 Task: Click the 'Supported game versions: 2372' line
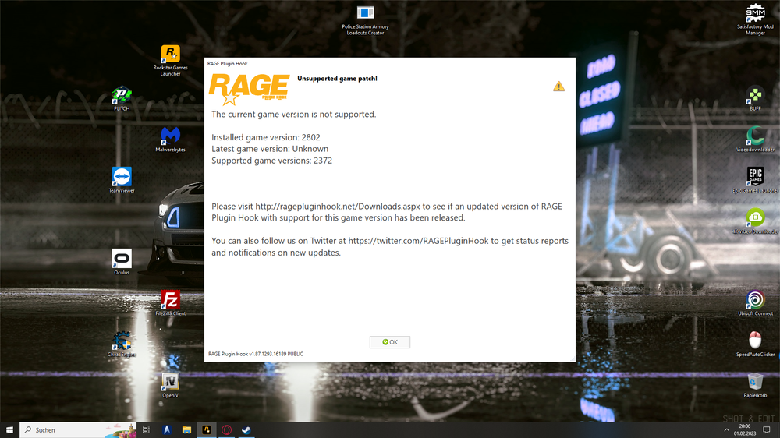(271, 161)
